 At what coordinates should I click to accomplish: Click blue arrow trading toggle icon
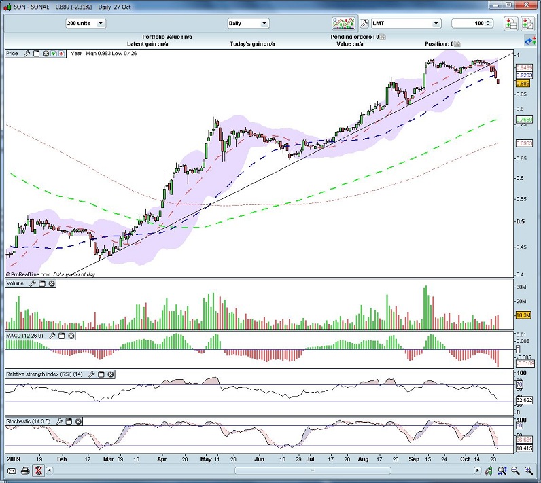click(x=530, y=41)
